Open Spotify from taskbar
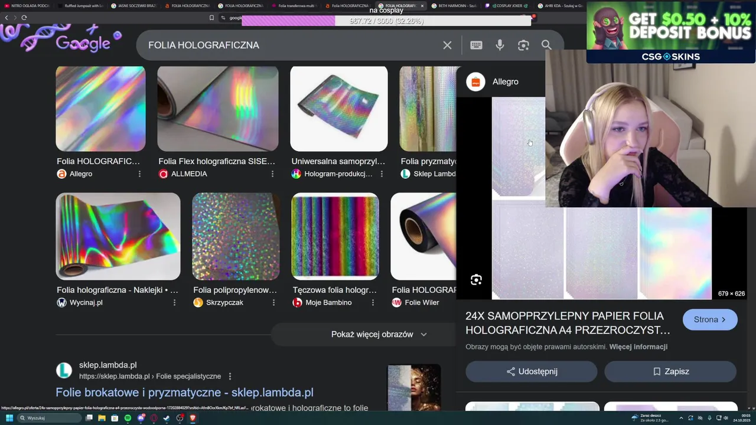This screenshot has height=425, width=756. [128, 418]
